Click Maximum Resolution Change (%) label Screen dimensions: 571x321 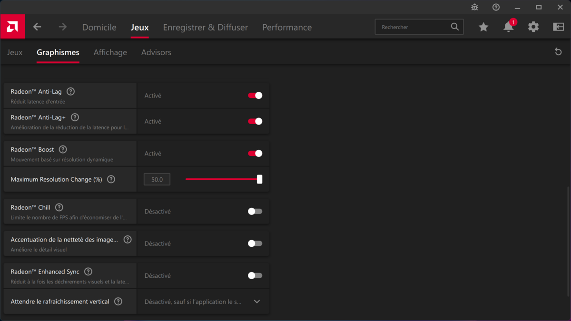(57, 179)
